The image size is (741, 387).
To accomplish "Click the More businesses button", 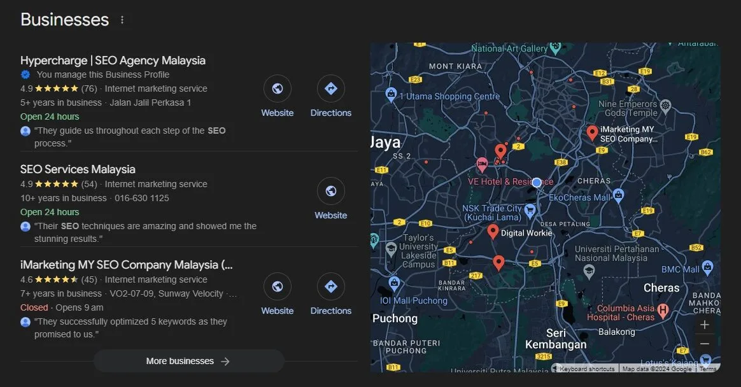I will click(188, 361).
